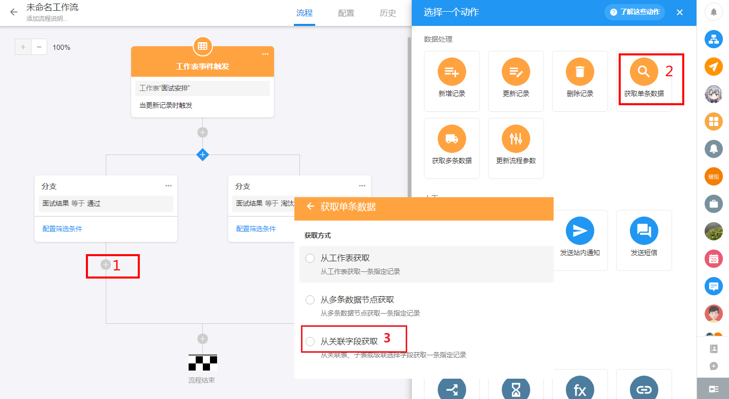Click the 添加流程说明 description field

(47, 19)
